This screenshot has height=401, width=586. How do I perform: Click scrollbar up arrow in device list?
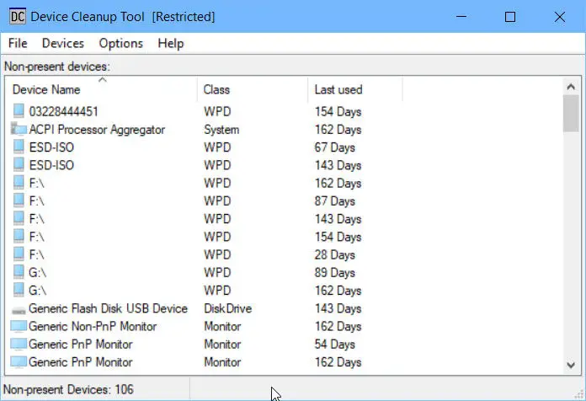click(x=571, y=87)
